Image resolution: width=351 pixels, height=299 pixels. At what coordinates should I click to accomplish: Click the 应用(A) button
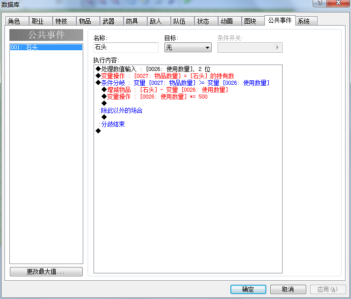(328, 289)
